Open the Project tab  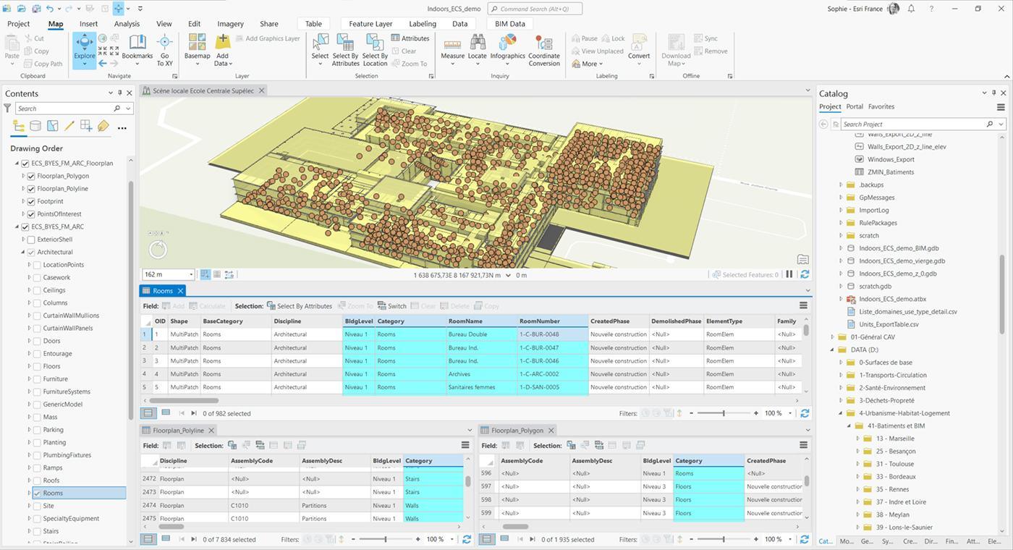click(x=19, y=24)
